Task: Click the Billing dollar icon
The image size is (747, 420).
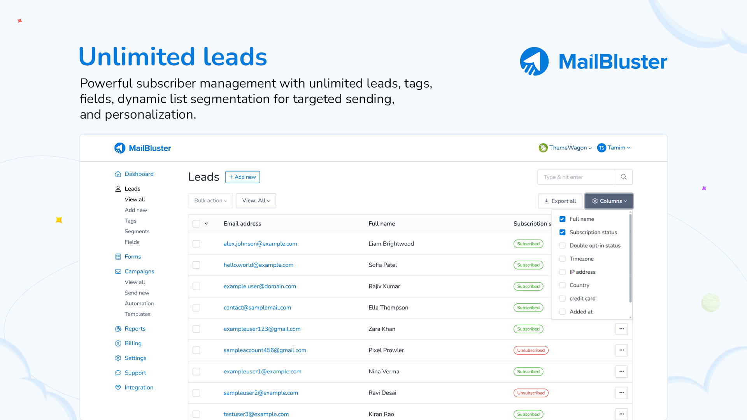Action: (118, 343)
